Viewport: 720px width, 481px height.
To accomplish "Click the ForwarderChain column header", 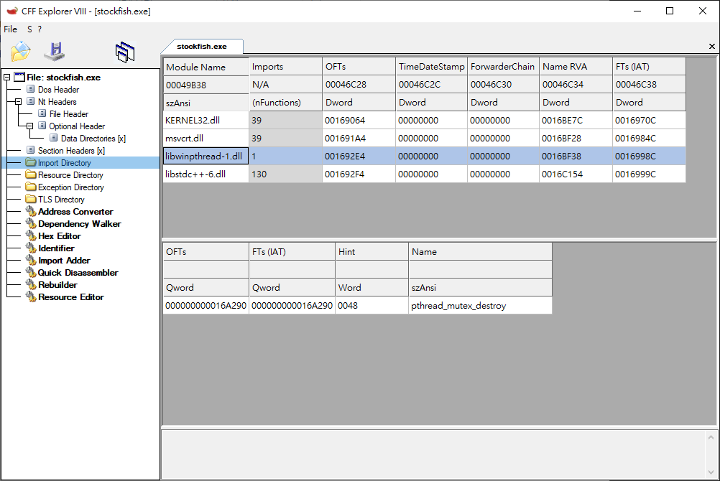I will tap(503, 67).
